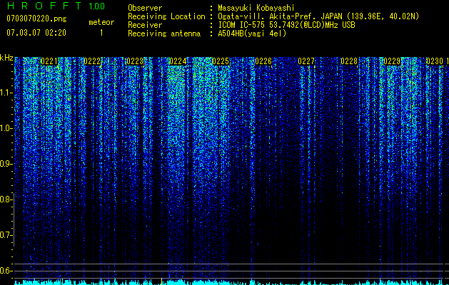The image size is (449, 285).
Task: Click the 0224 time marker
Action: click(178, 61)
